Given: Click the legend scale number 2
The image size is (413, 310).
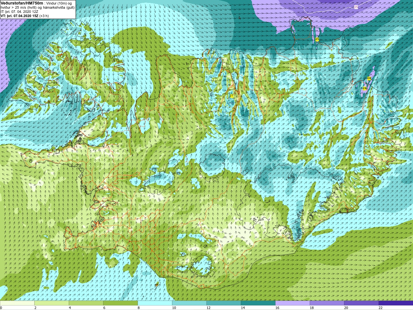Looking at the screenshot, I should (35, 308).
